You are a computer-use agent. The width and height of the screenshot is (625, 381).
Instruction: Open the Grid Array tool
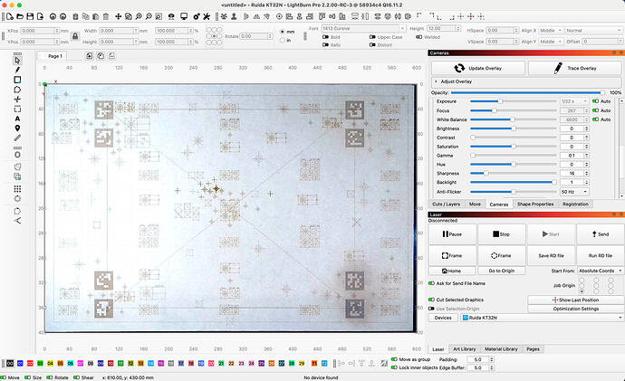17,189
